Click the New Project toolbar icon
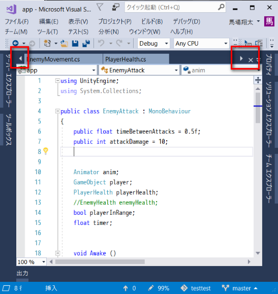The height and width of the screenshot is (294, 278). click(x=47, y=43)
